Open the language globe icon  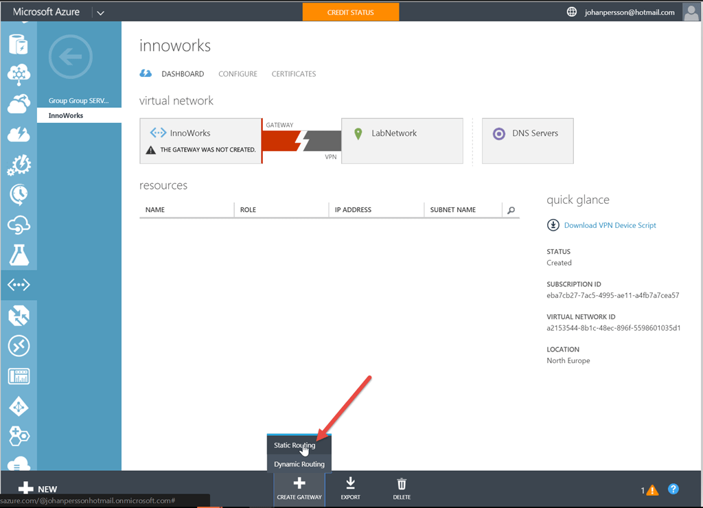pos(572,12)
